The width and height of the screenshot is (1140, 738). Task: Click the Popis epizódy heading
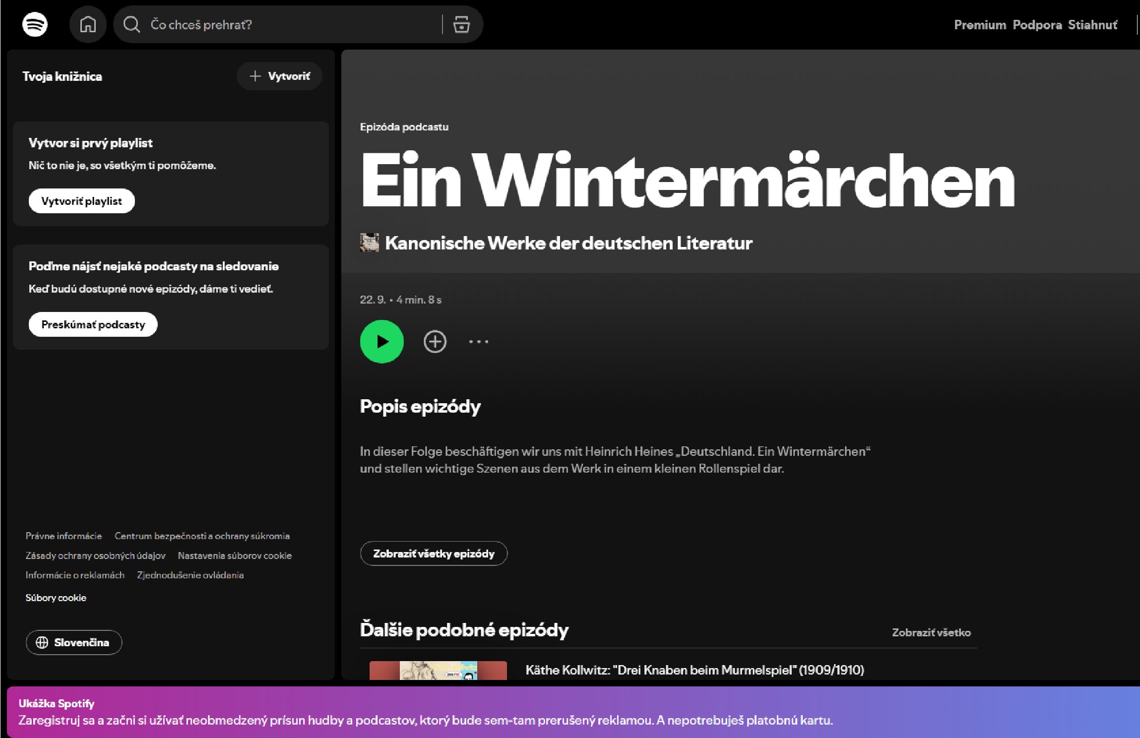coord(420,406)
